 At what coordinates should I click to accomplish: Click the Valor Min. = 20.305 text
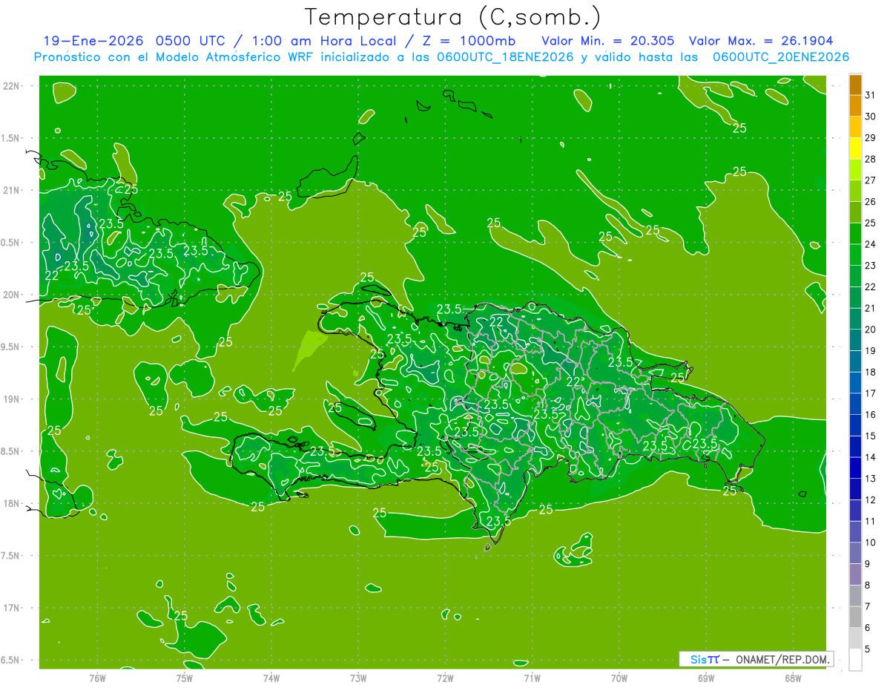click(607, 41)
